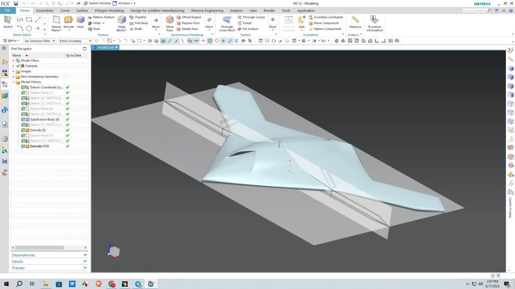Toggle the Subdivision Body (6) checkbox

23,119
